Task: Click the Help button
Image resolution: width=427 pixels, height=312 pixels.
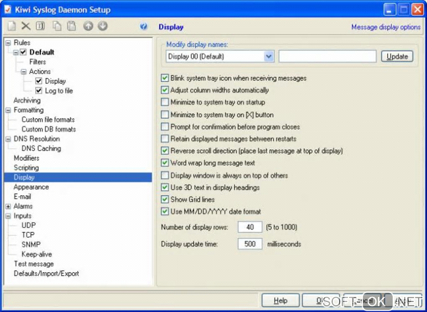Action: tap(280, 300)
